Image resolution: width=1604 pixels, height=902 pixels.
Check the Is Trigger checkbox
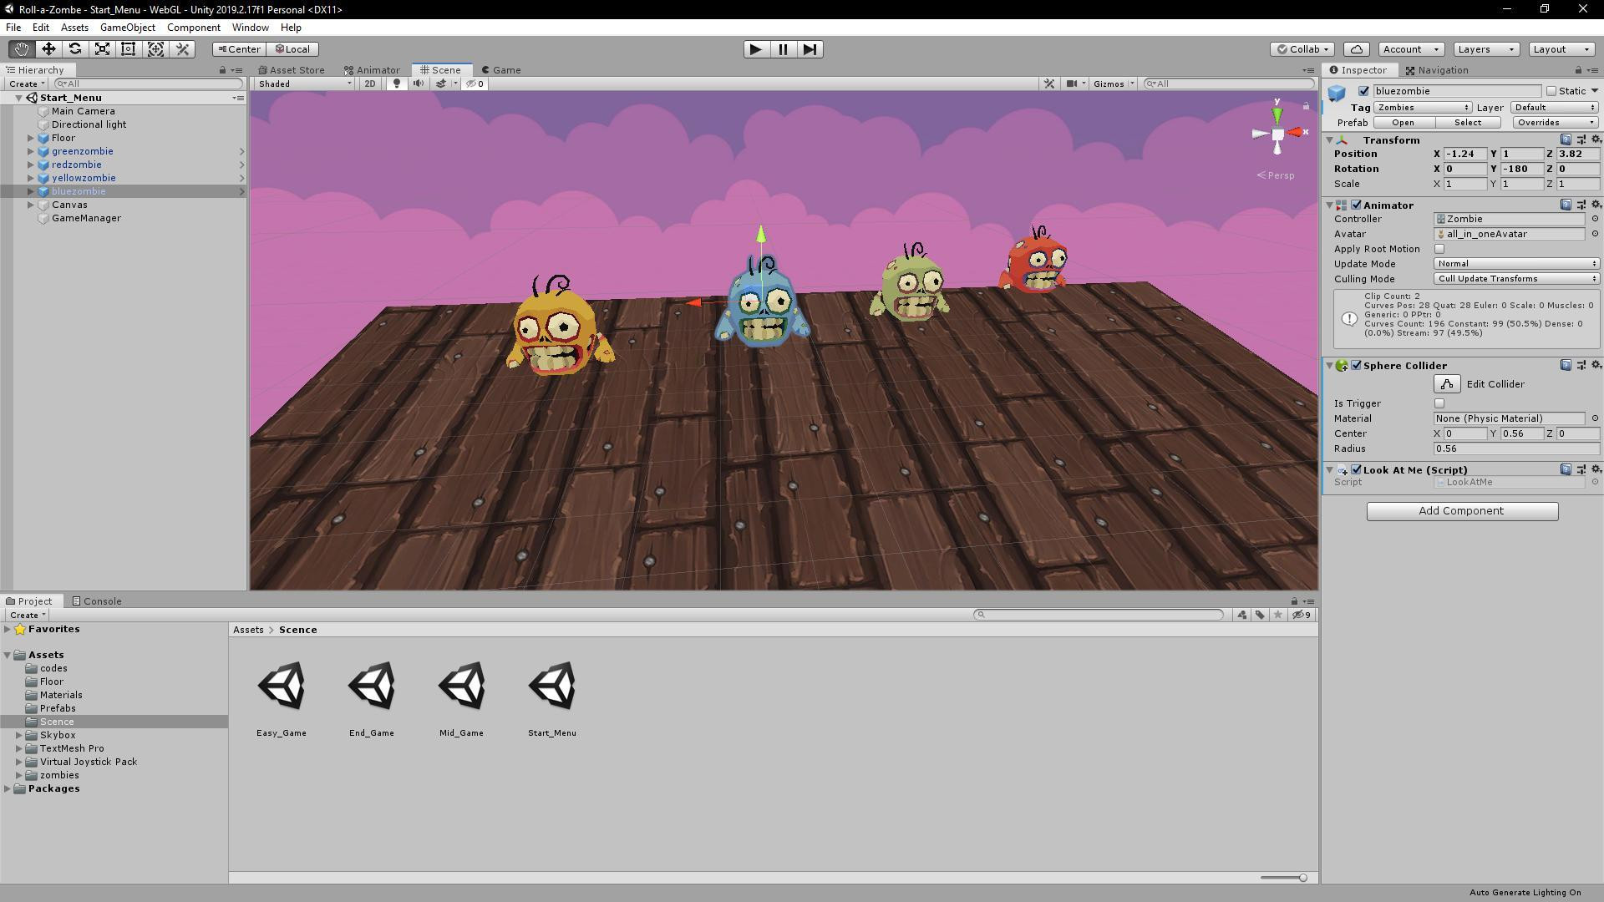(1439, 403)
